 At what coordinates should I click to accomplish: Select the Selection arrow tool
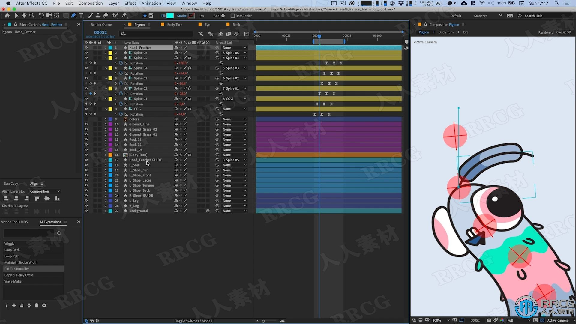16,16
